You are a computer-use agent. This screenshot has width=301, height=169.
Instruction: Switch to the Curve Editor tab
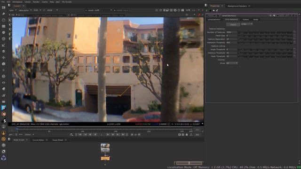point(38,140)
